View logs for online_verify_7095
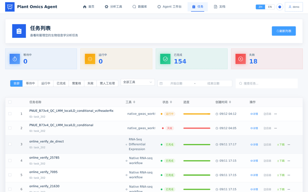Screen dimensions: 308x192 tap(267, 175)
